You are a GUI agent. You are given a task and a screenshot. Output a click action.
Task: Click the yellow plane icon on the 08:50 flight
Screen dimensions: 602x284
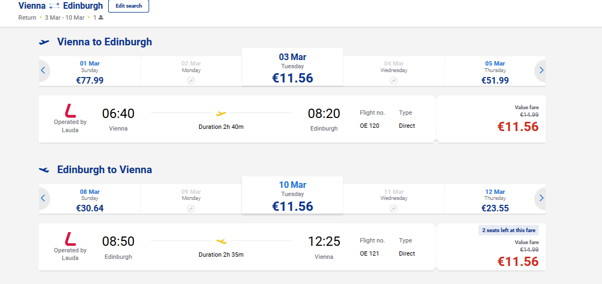point(221,241)
